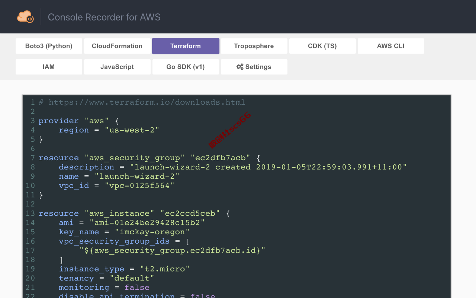Click the name = "launch-wizard-2" line
The height and width of the screenshot is (298, 476).
[x=119, y=176]
